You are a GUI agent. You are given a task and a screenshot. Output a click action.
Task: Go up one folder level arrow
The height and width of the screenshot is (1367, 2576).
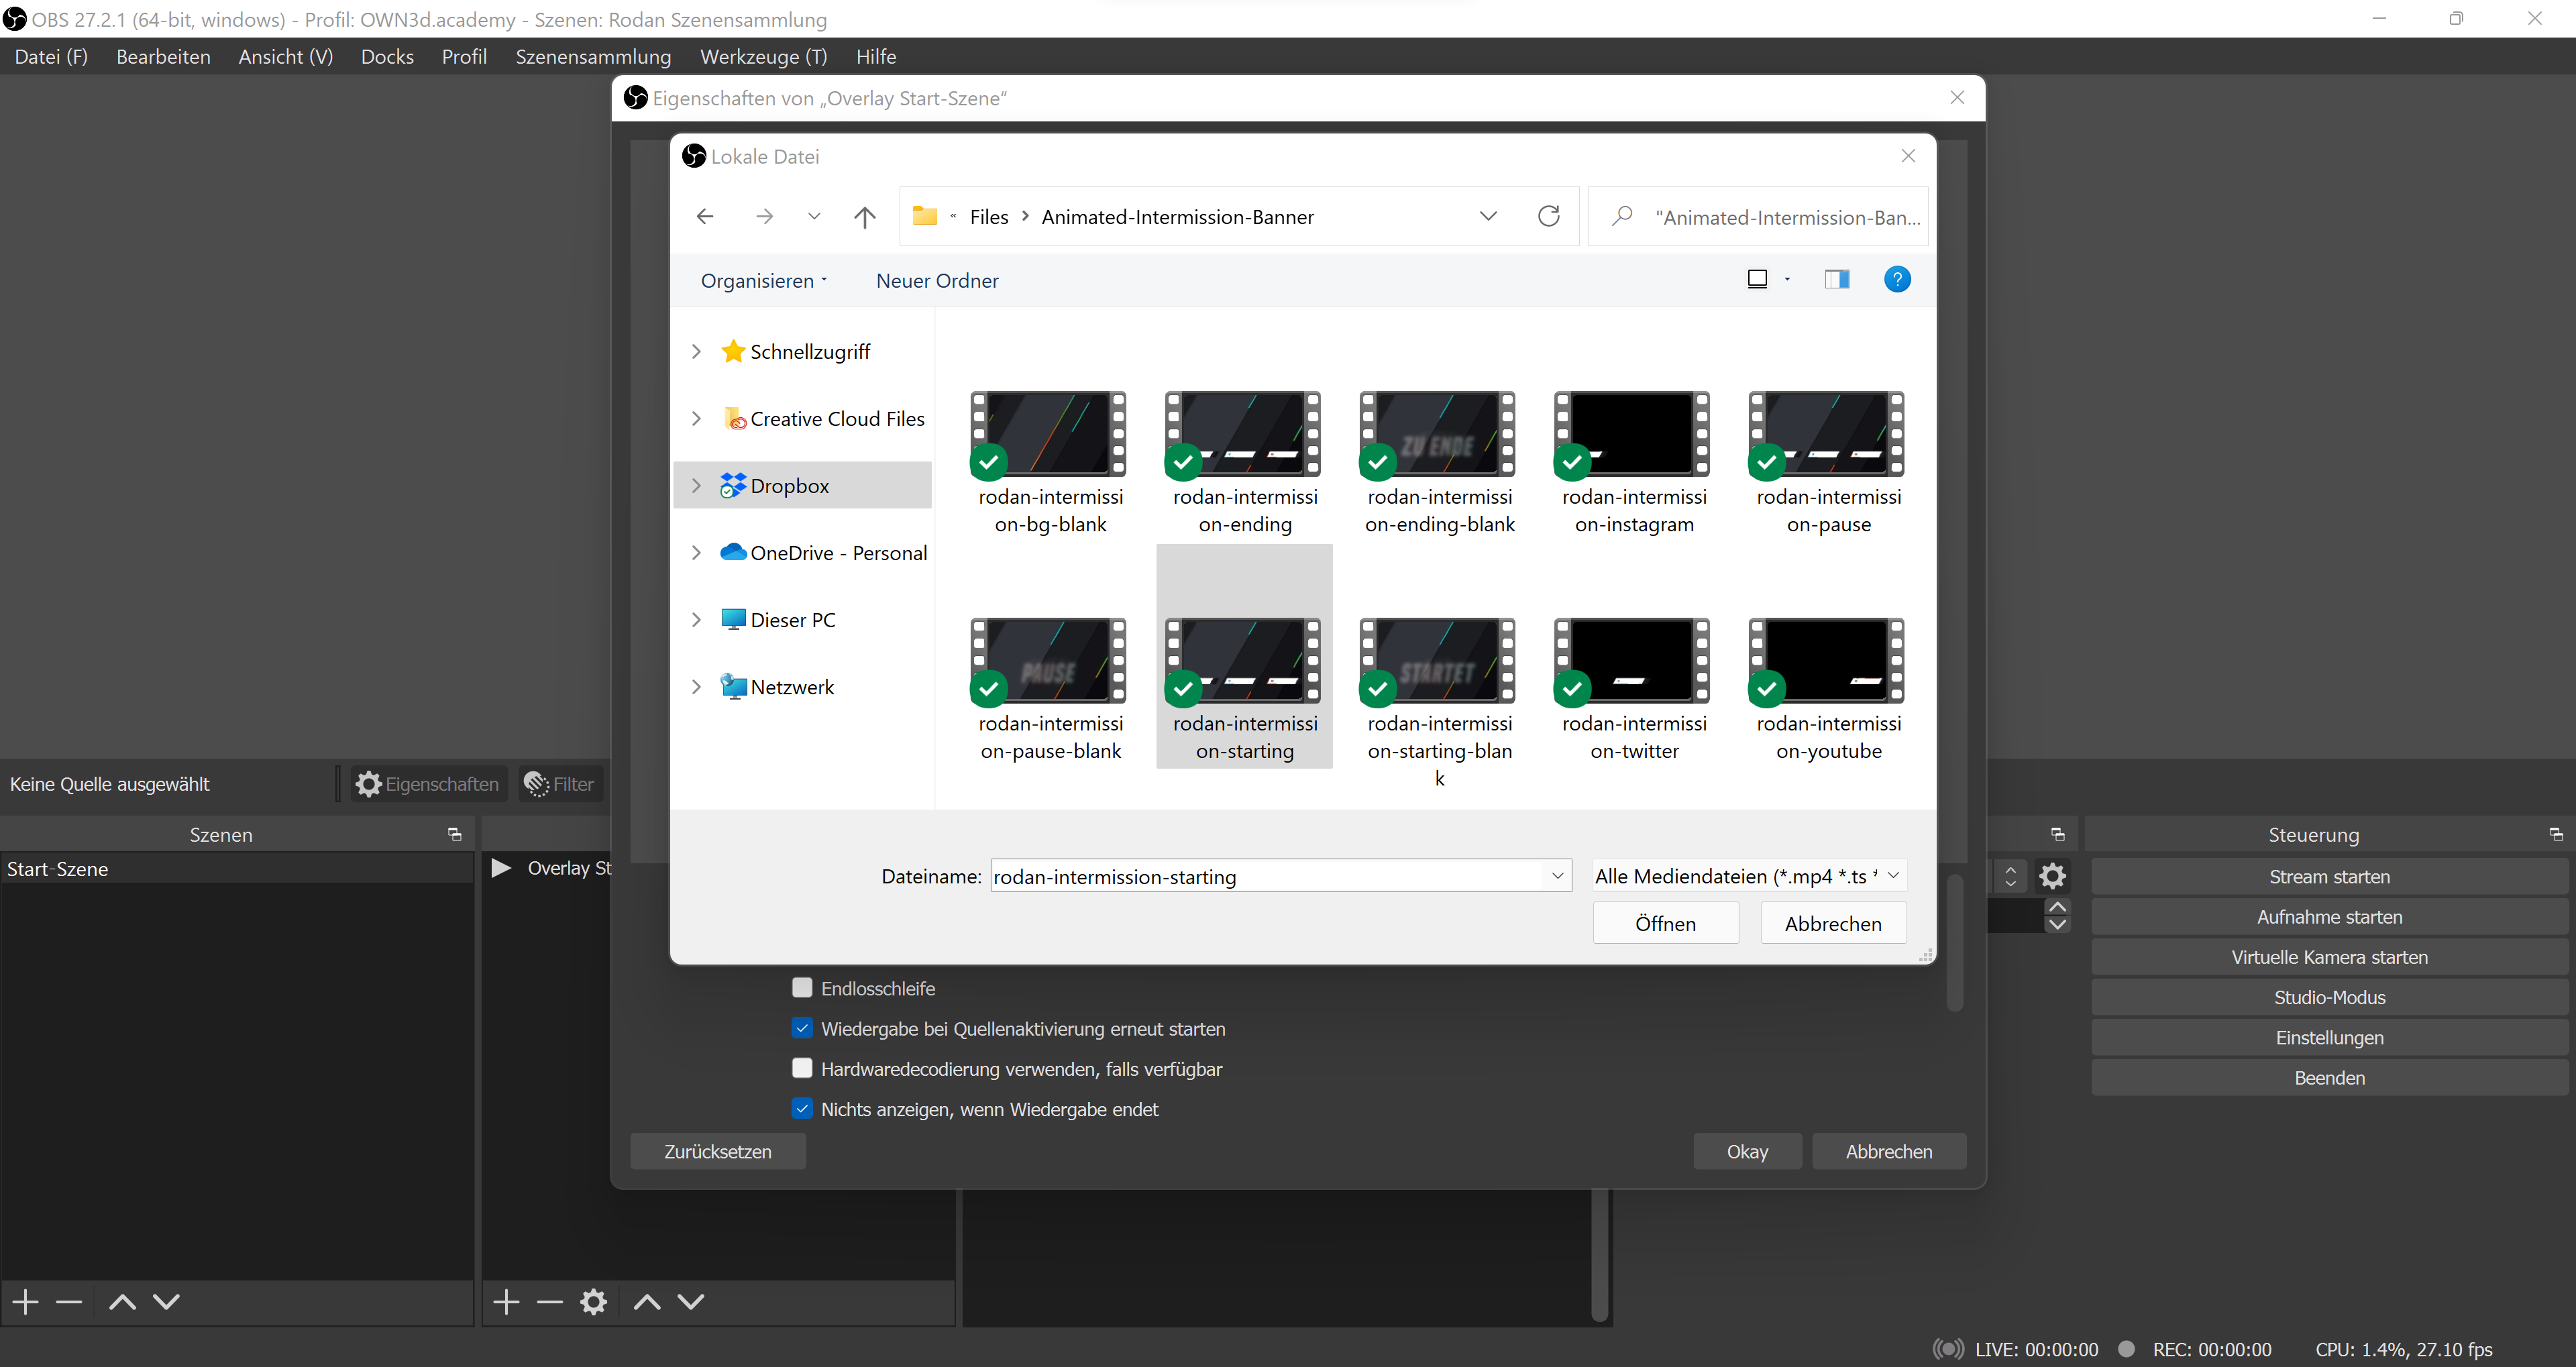(865, 216)
